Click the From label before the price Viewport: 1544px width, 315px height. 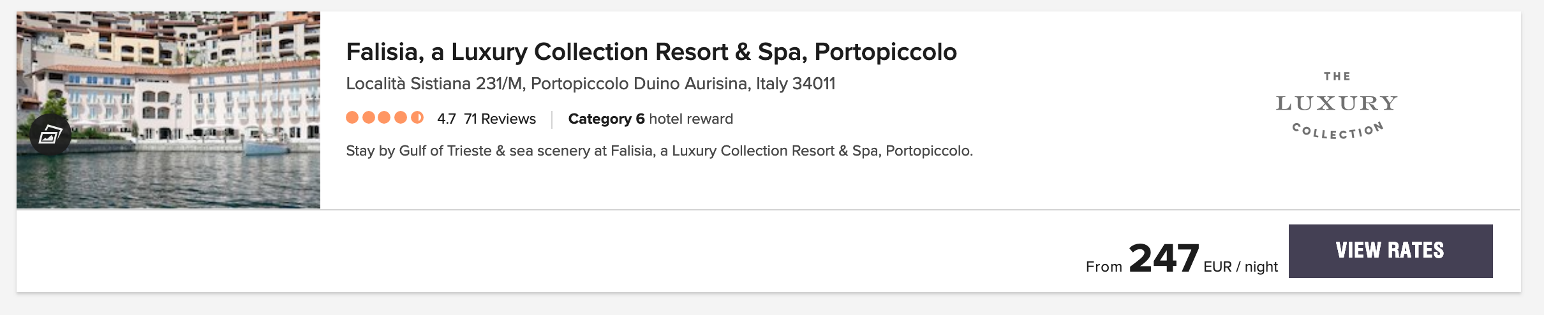[x=1104, y=267]
